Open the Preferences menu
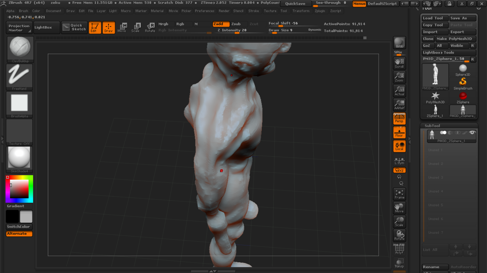Screen dimensions: 487x273 (204, 11)
